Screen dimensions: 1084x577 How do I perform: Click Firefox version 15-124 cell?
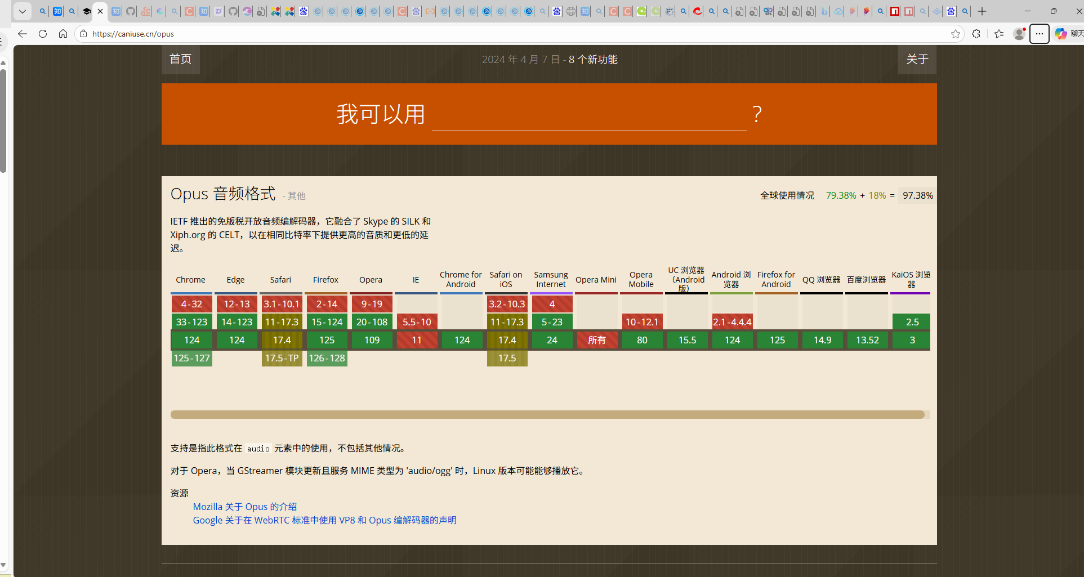click(327, 322)
